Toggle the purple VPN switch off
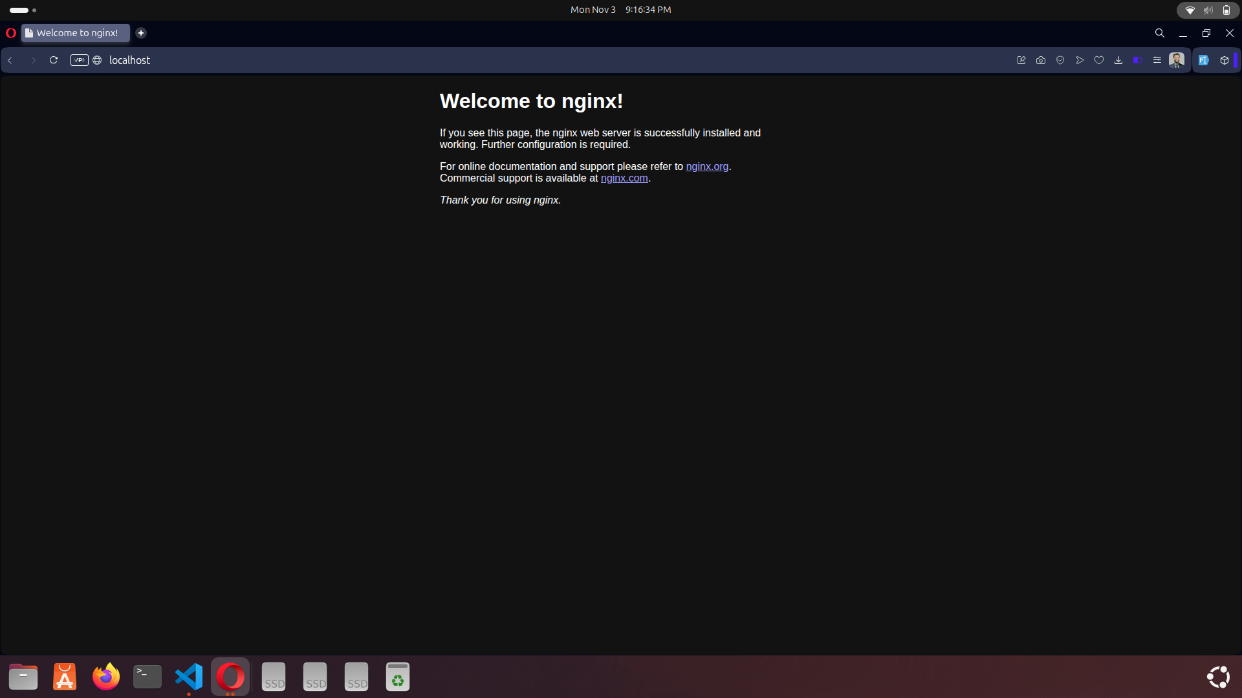Viewport: 1242px width, 698px height. pos(1138,59)
